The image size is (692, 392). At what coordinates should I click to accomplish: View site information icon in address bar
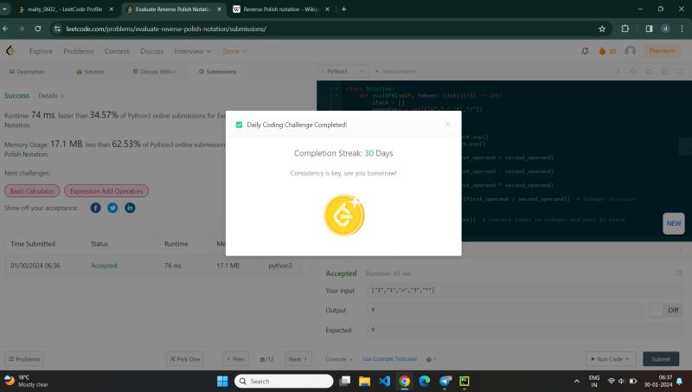pyautogui.click(x=57, y=29)
